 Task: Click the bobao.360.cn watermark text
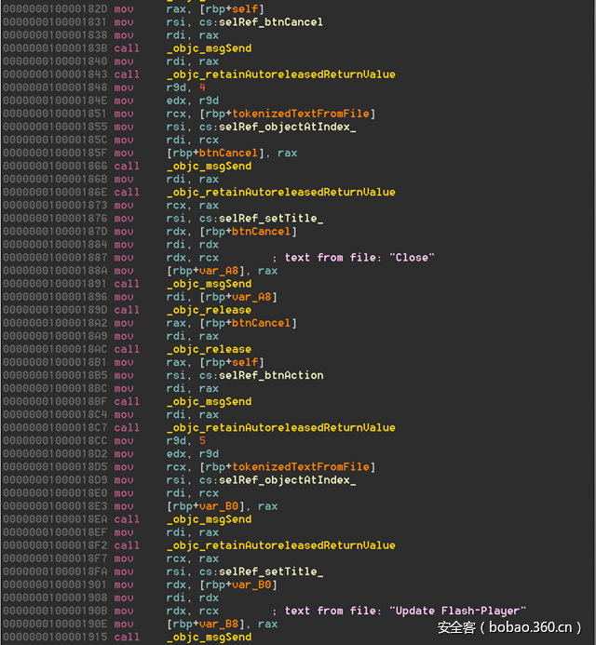(x=510, y=627)
